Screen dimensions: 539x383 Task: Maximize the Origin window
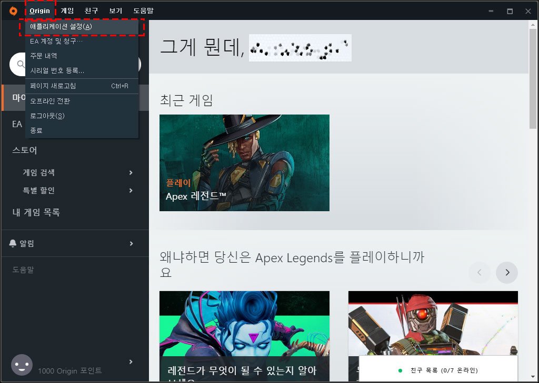510,12
